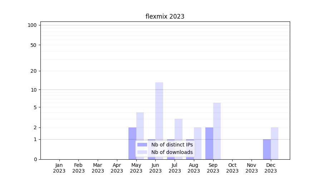Click the y-axis tick label '100'
The image size is (322, 179).
[32, 25]
